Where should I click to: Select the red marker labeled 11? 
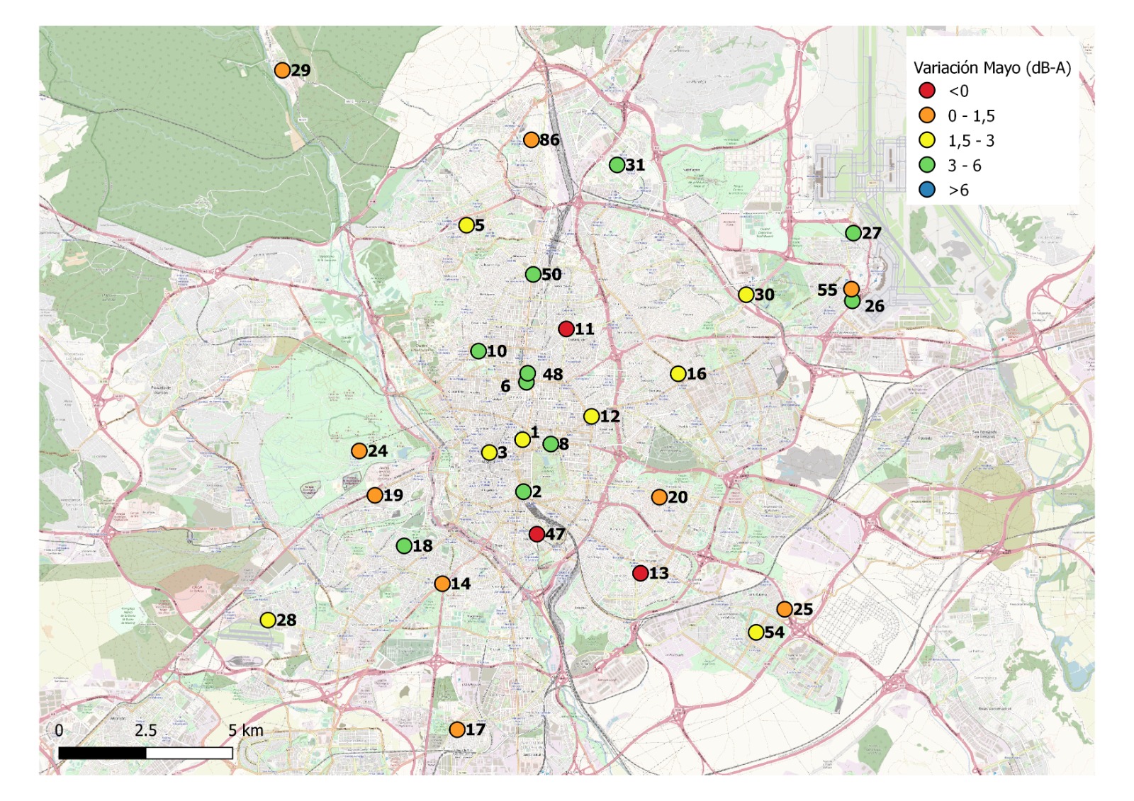pyautogui.click(x=566, y=329)
